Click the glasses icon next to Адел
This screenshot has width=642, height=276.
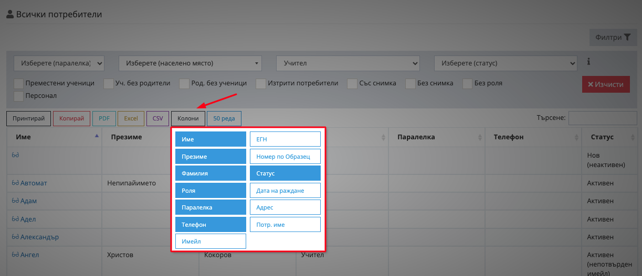click(x=15, y=219)
